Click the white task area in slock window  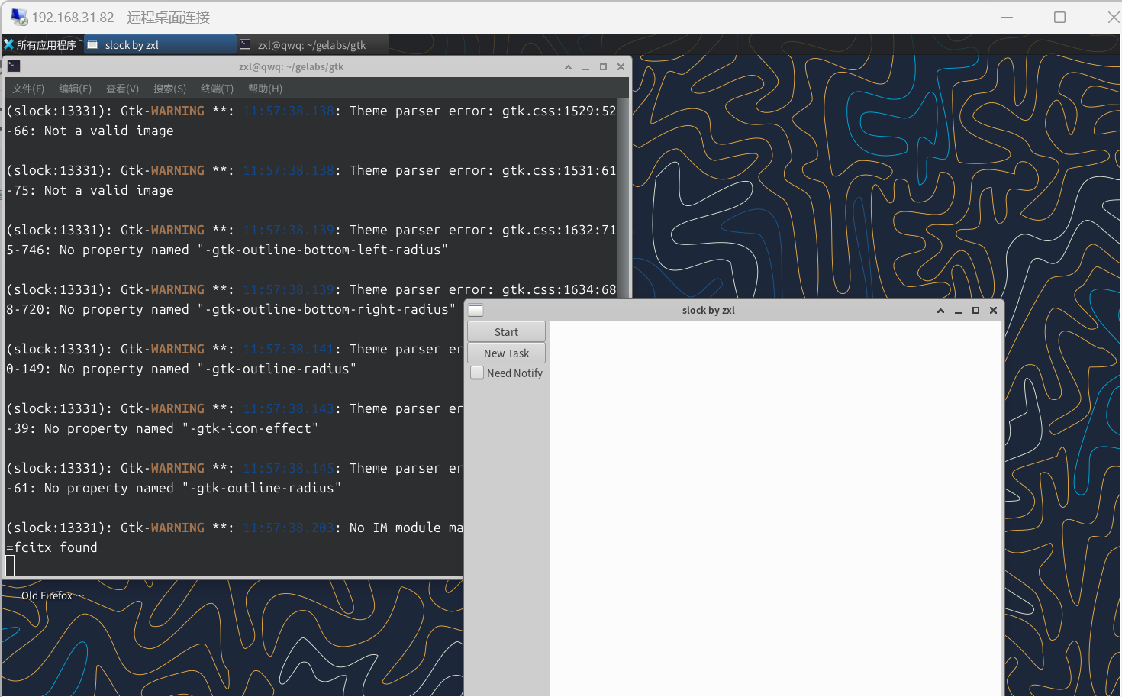tap(775, 508)
